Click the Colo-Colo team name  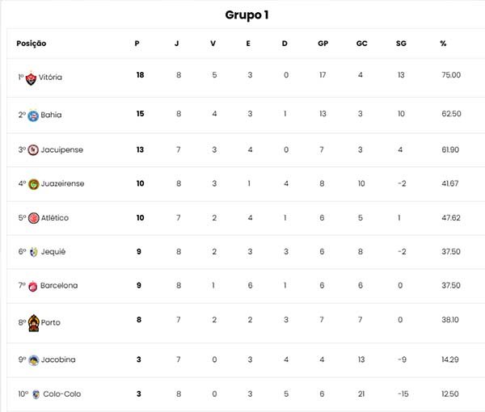[x=62, y=394]
